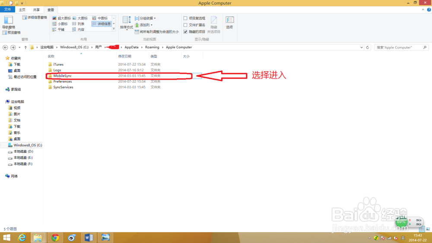
Task: Switch to the Share tab
Action: (x=36, y=10)
